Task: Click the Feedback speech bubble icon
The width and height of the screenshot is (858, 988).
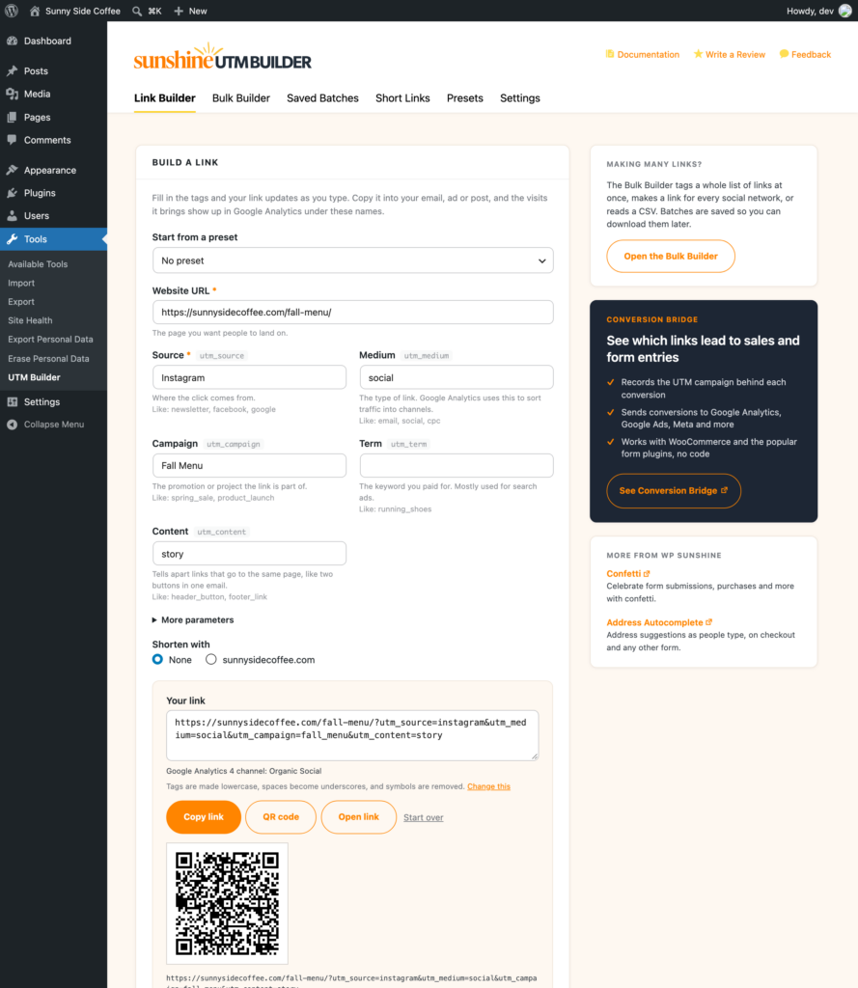Action: 784,54
